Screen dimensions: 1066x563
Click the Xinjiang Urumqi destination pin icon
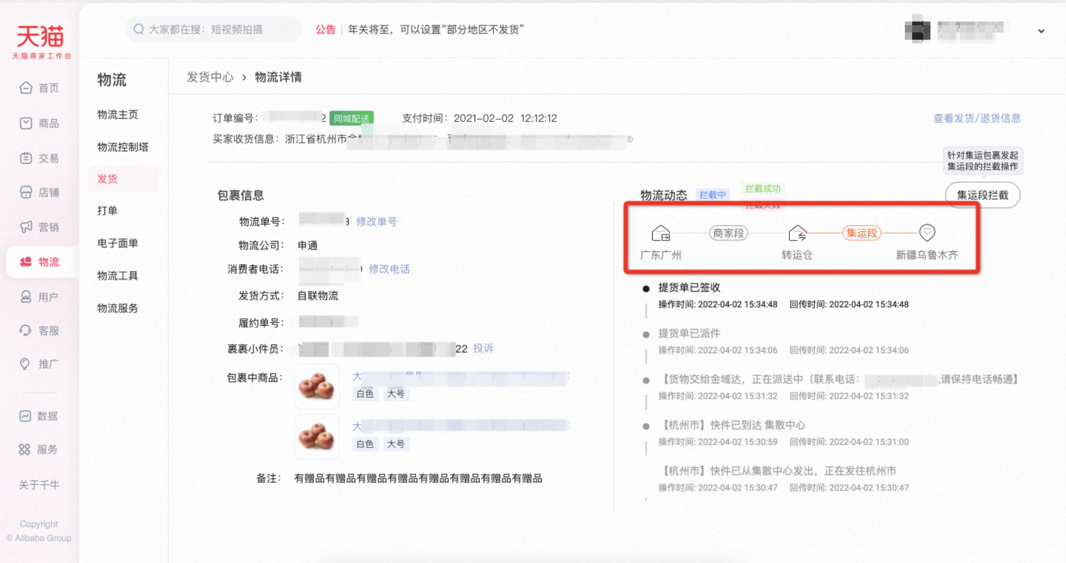927,233
